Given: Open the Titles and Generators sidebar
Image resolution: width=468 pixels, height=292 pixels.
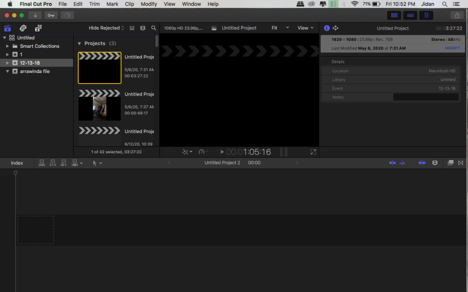Looking at the screenshot, I should 38,28.
